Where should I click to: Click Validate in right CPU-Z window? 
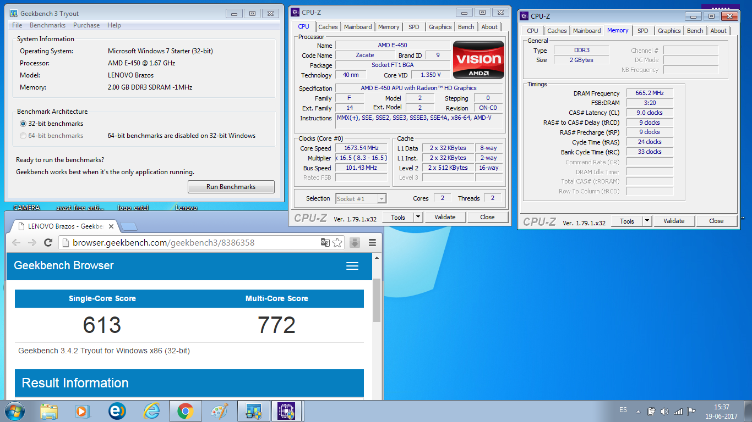point(674,221)
